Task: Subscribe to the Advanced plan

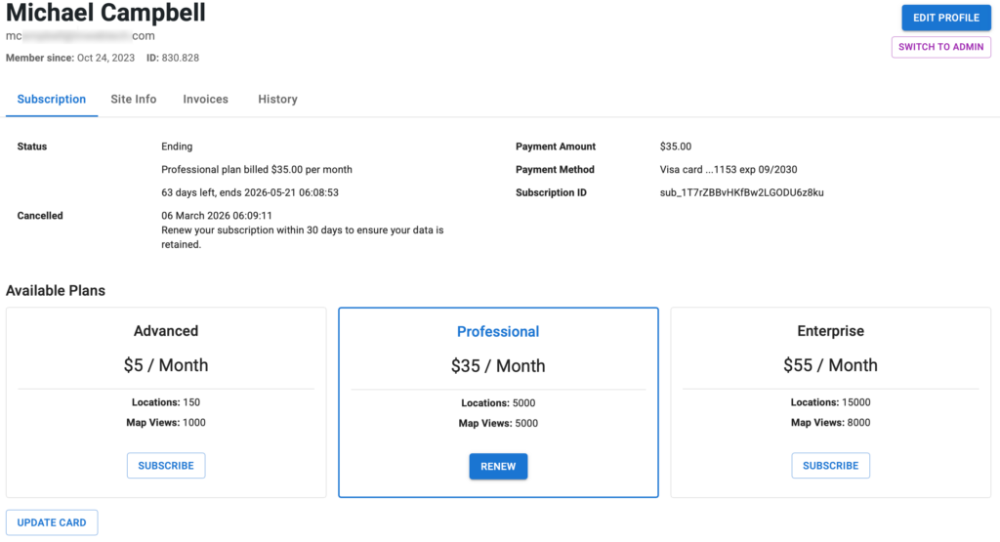Action: (166, 466)
